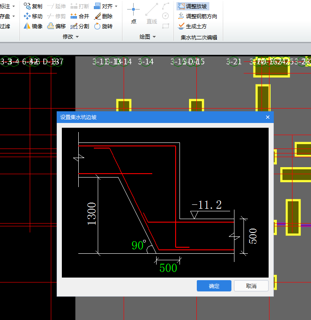Expand the 绘图 panel group

147,37
